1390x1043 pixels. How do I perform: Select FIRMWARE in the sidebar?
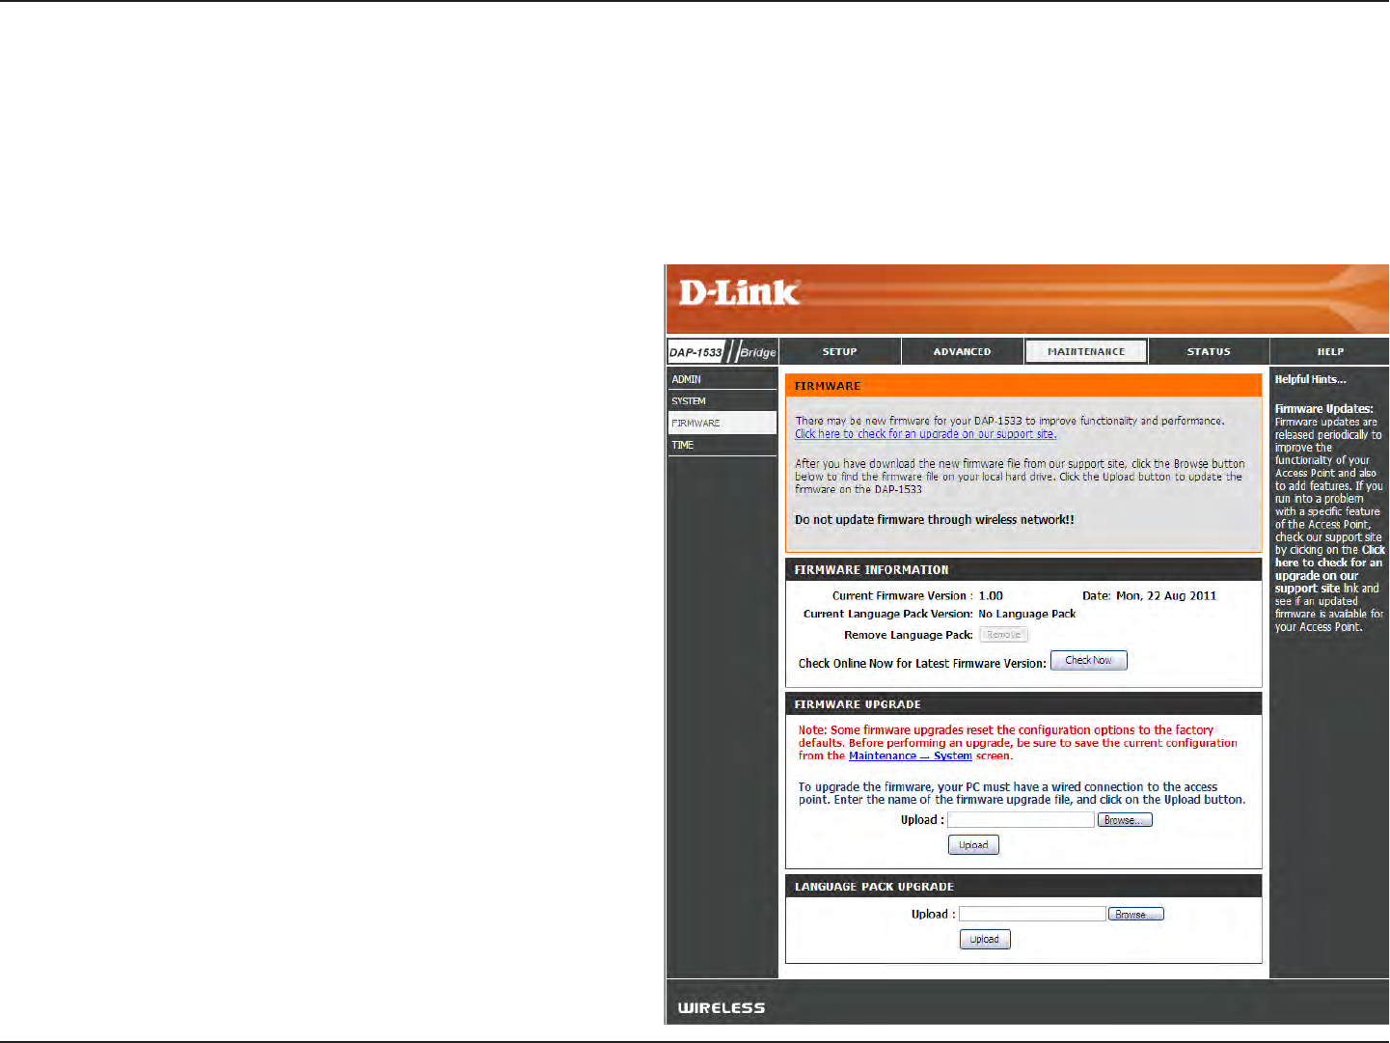722,423
